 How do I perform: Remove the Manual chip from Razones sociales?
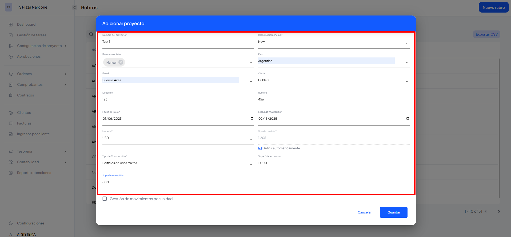coord(121,62)
